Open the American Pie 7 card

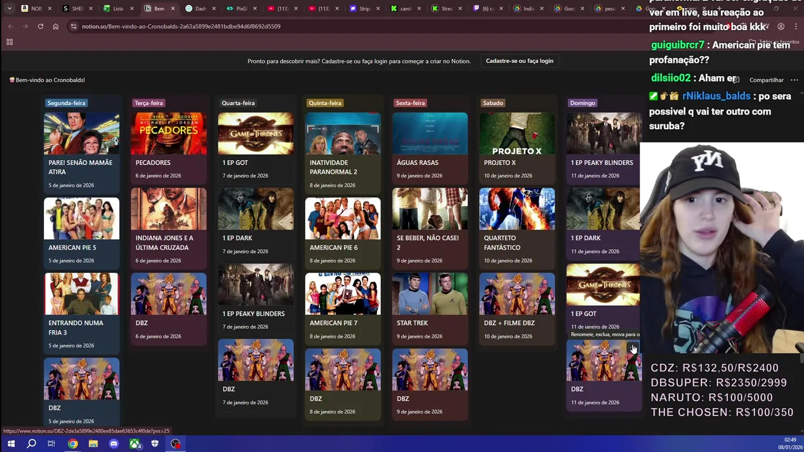[342, 308]
